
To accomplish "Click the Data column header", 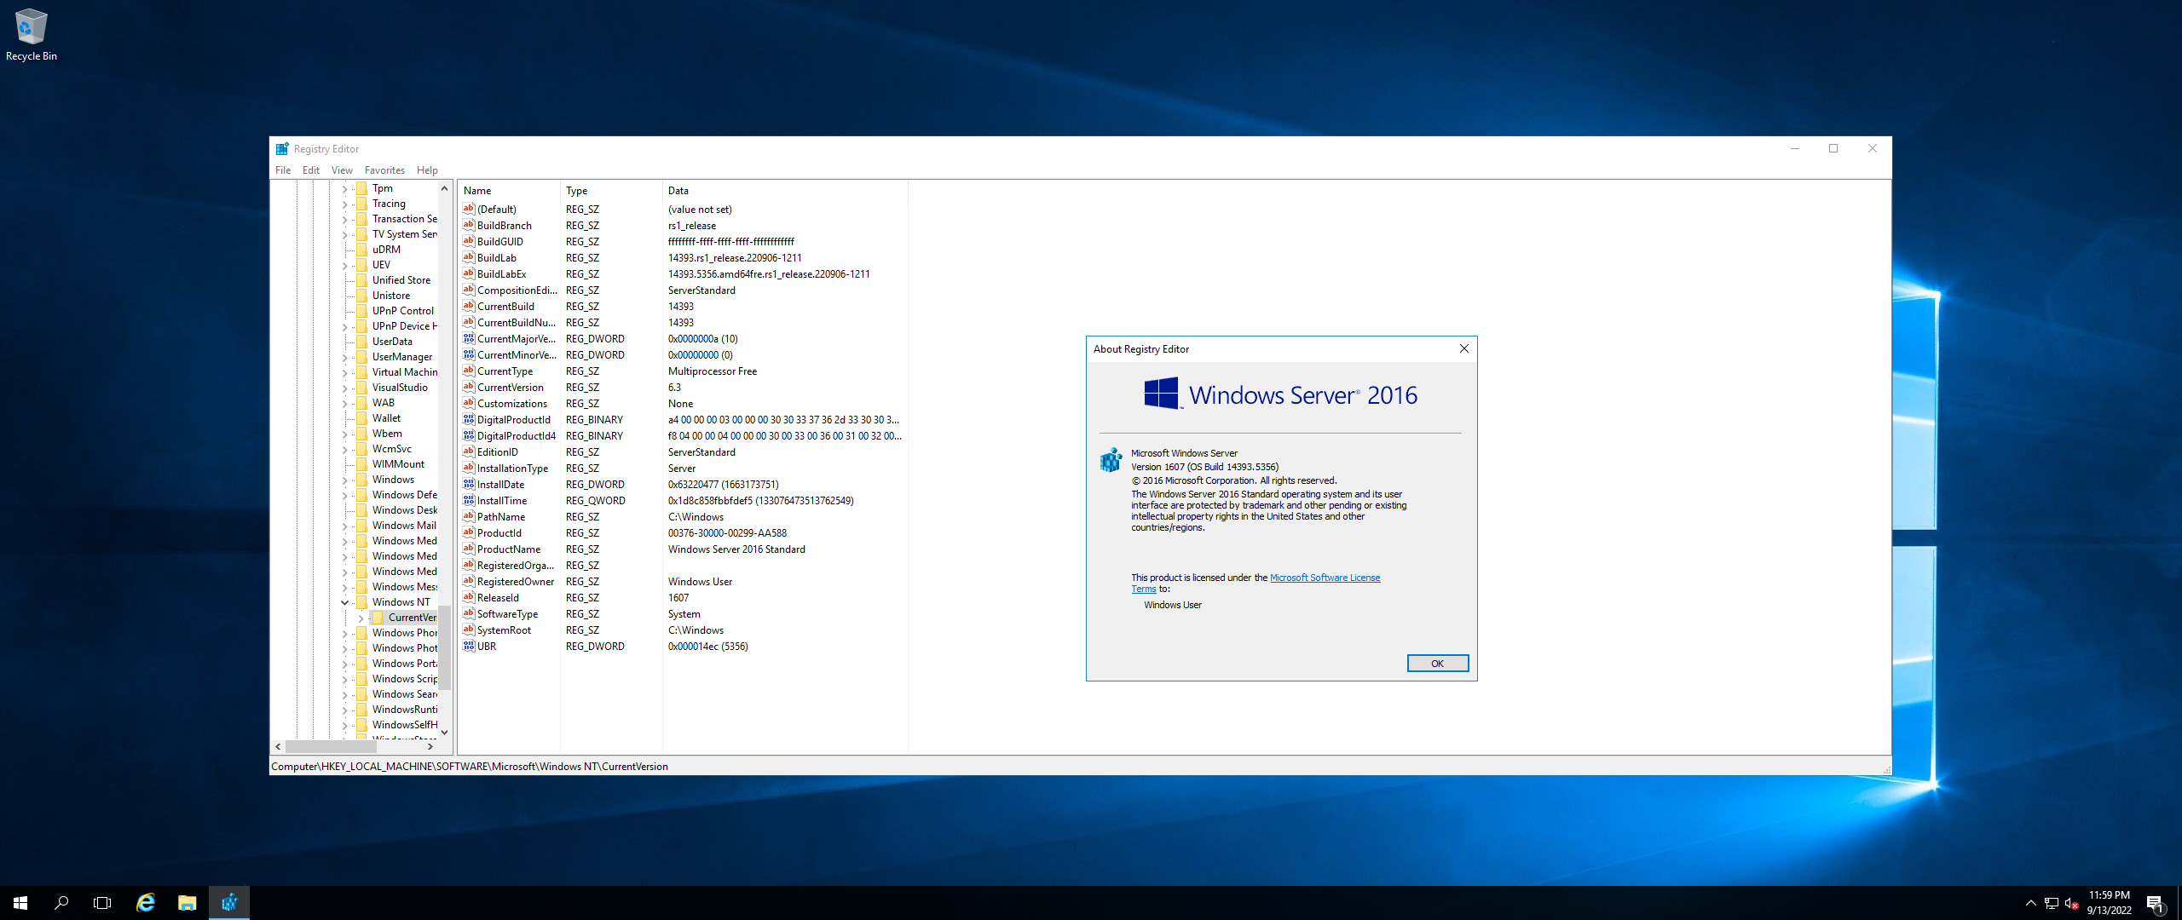I will (785, 191).
